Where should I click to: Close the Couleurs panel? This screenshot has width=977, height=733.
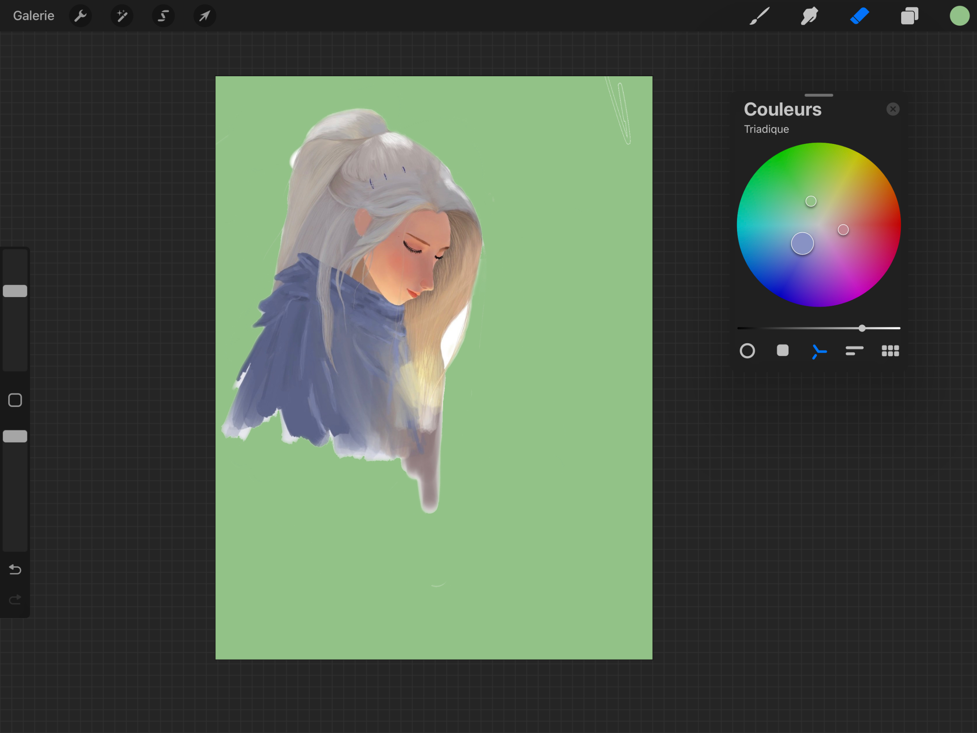[893, 109]
